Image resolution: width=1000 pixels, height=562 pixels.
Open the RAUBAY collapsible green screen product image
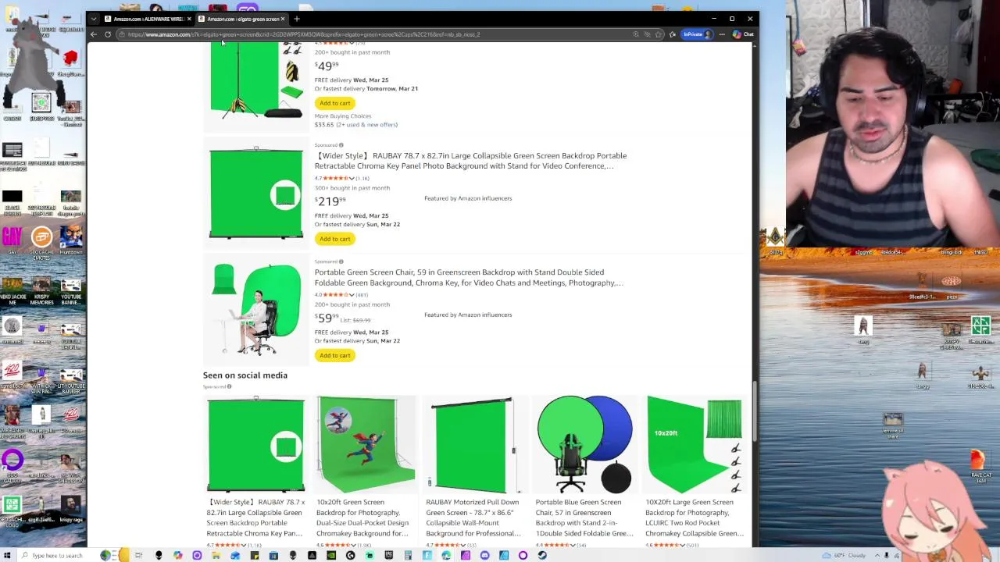tap(256, 193)
